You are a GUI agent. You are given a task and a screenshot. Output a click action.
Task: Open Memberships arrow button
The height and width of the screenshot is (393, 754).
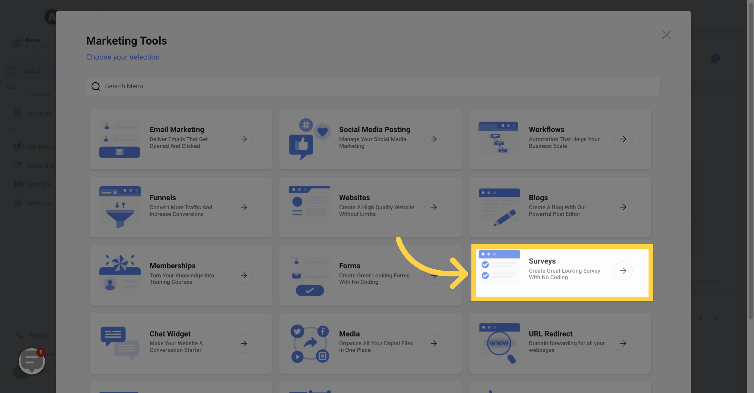(244, 275)
